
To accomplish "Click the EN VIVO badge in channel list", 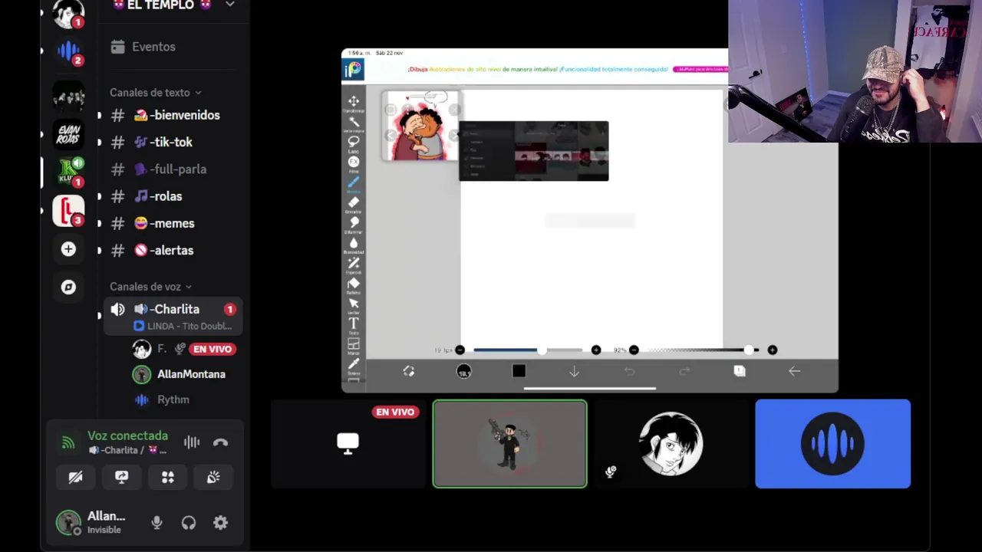I will 213,349.
